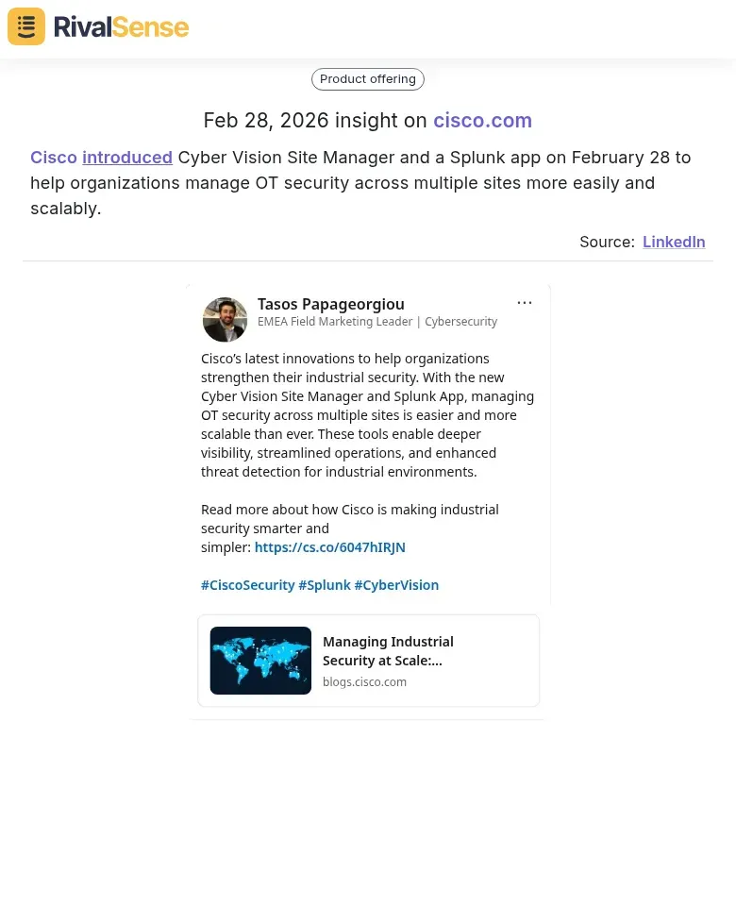736x906 pixels.
Task: Open the cisco.com insight link
Action: pos(482,120)
